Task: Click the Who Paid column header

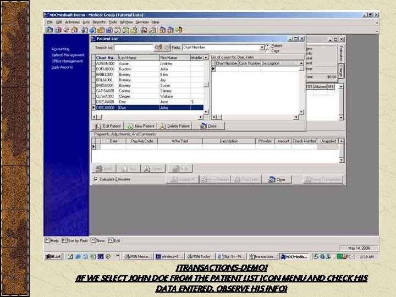Action: 180,141
